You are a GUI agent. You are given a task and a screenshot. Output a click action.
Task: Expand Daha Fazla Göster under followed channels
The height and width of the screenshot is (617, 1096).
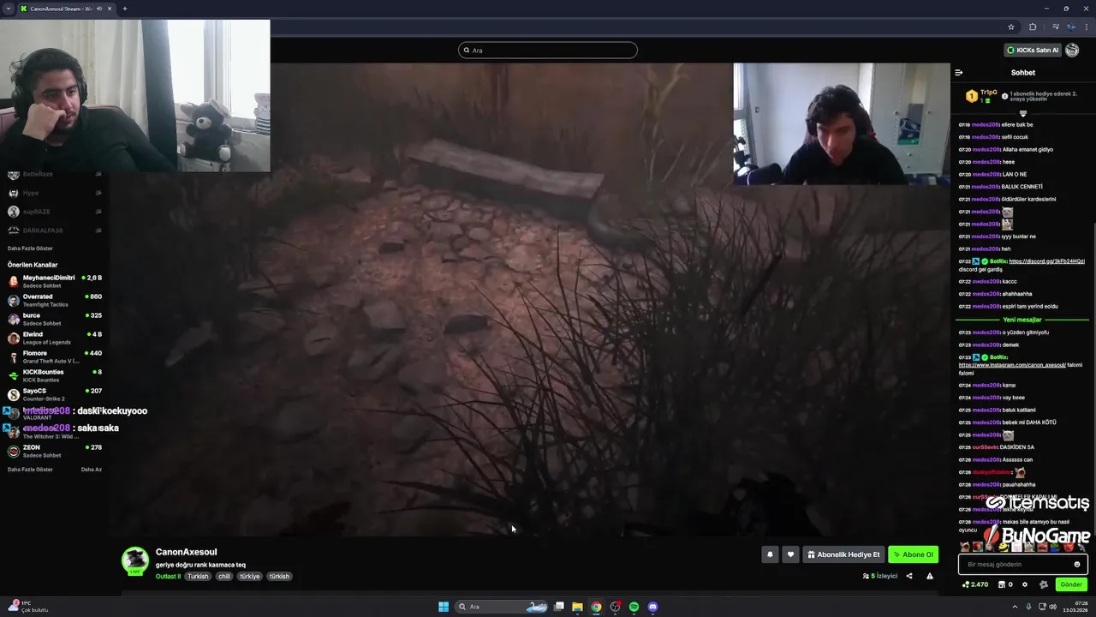[x=30, y=249]
